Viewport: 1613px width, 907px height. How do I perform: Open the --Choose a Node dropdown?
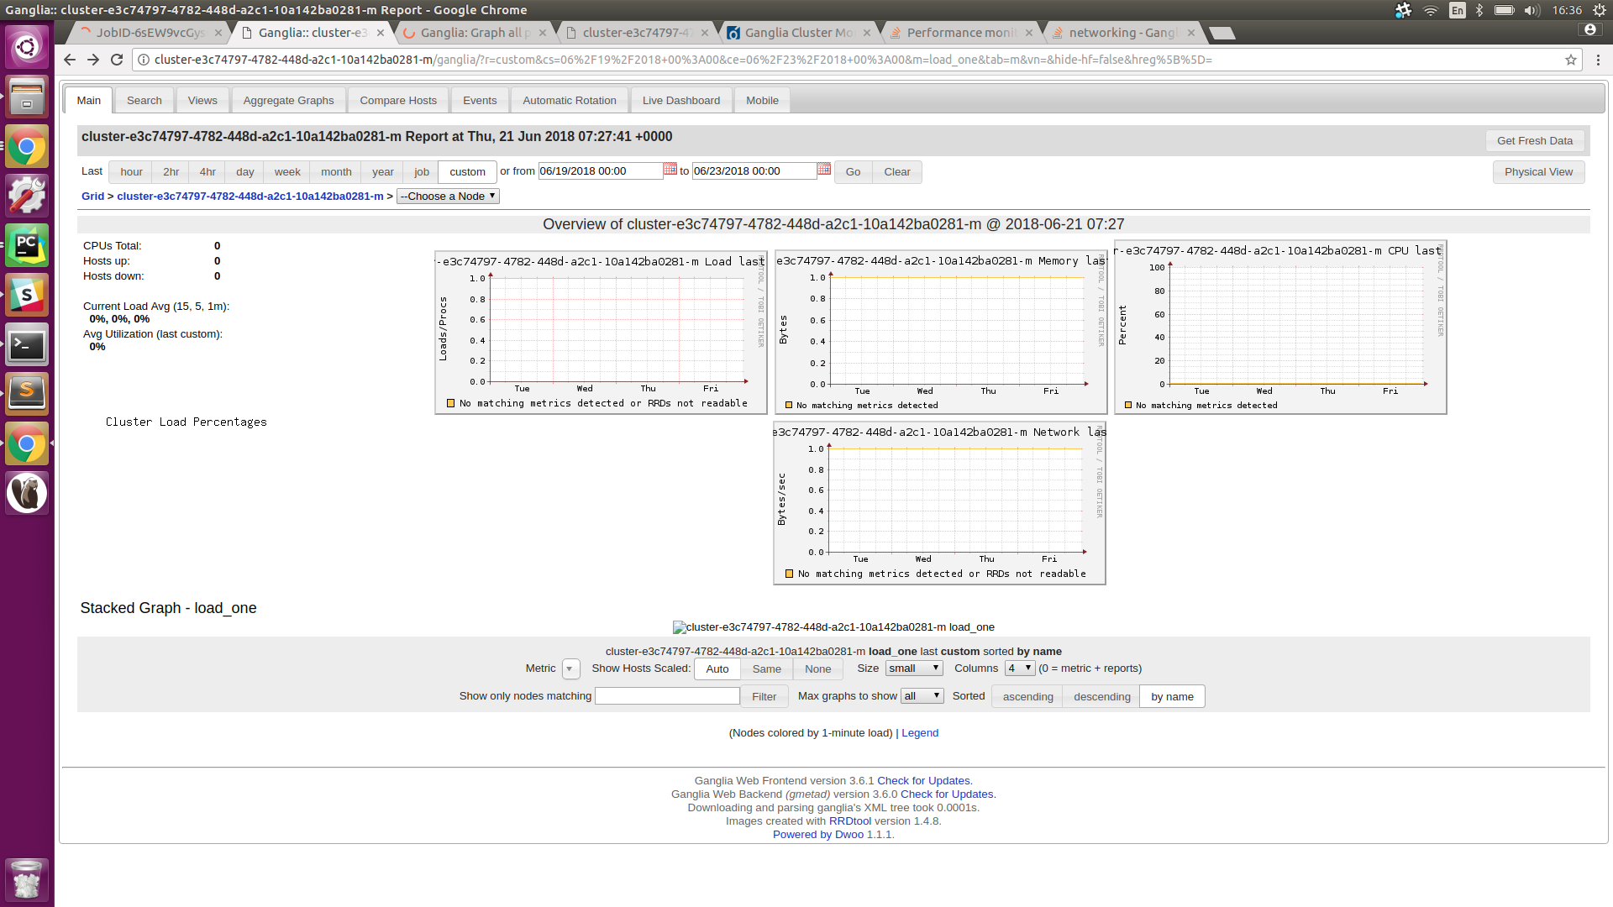pos(447,196)
